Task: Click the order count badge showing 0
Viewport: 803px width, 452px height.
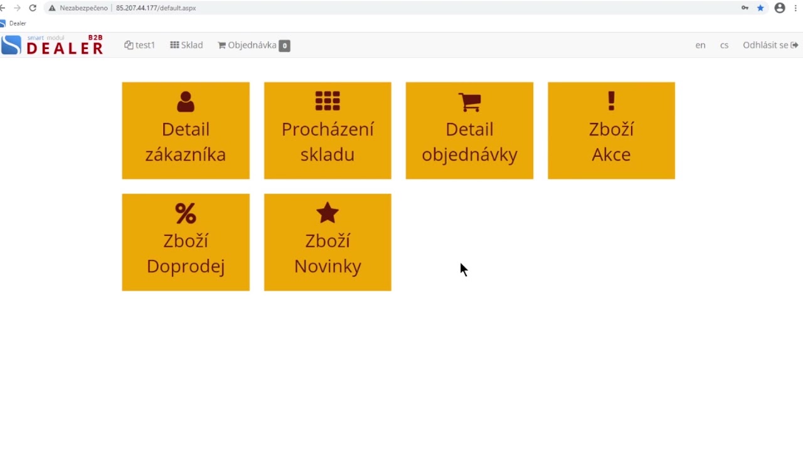Action: (x=285, y=46)
